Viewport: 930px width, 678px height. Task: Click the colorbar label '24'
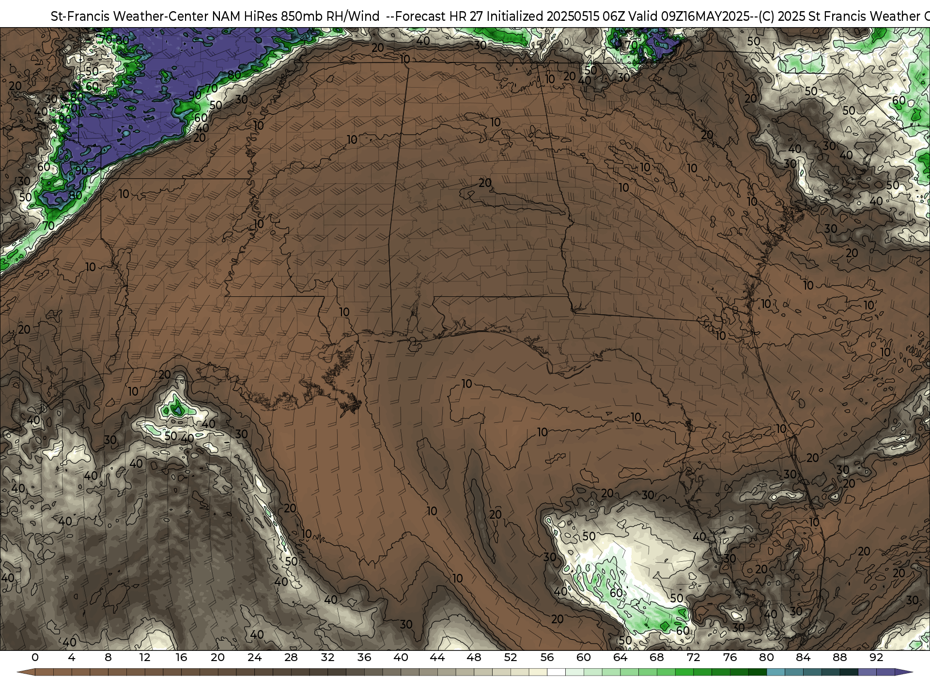point(254,658)
